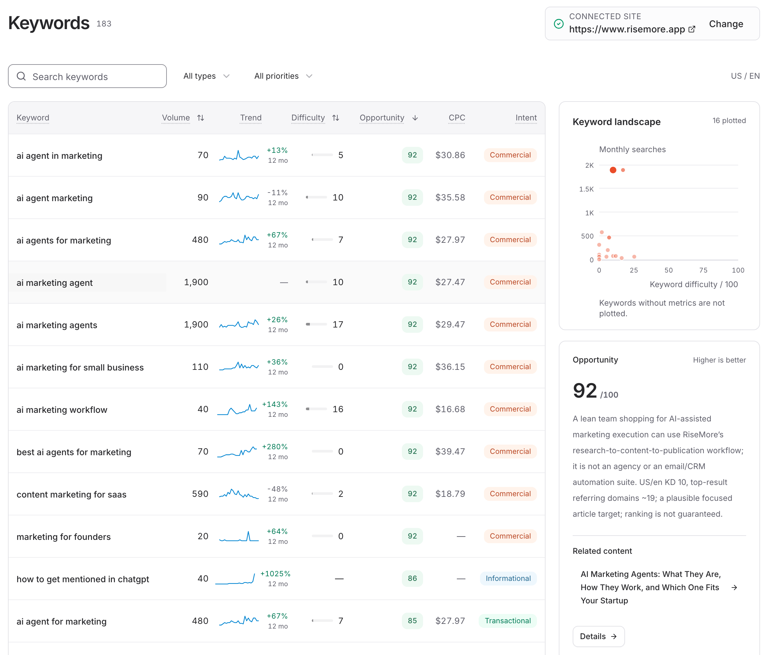
Task: Click the Change connected site button
Action: click(x=726, y=24)
